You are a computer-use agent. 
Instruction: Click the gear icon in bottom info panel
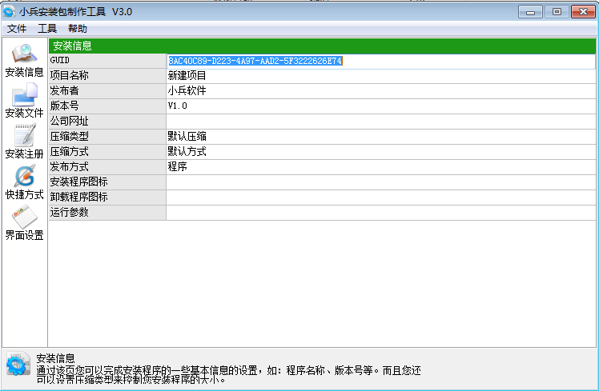[17, 364]
